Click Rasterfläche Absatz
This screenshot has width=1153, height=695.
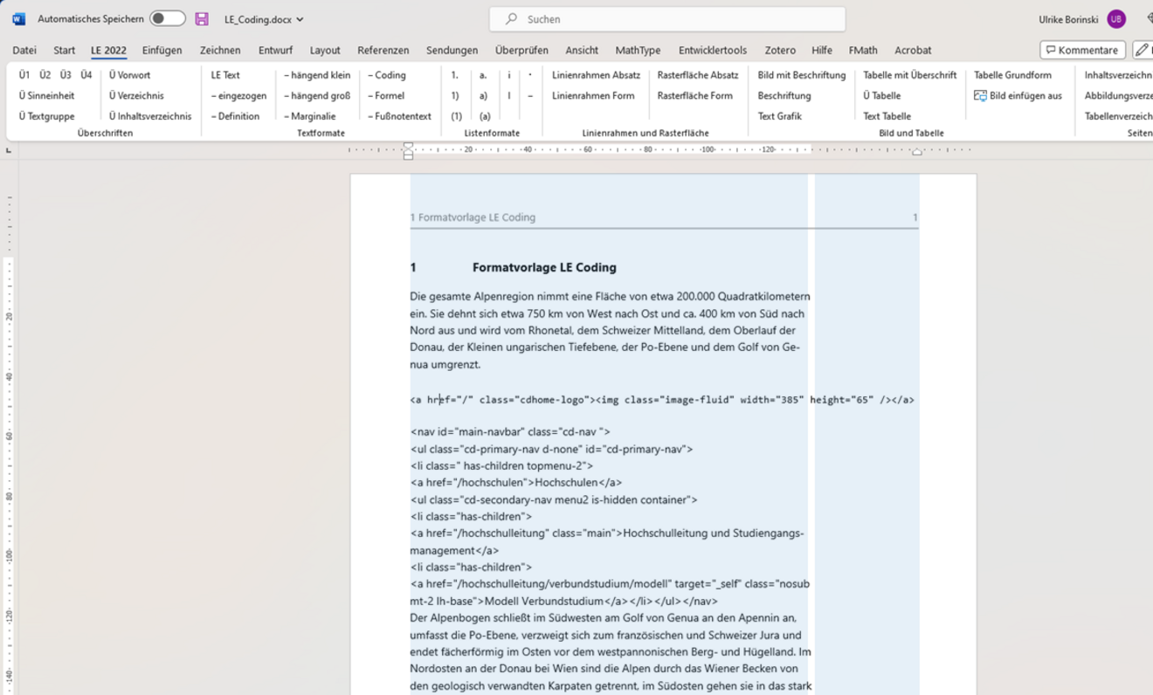click(698, 75)
